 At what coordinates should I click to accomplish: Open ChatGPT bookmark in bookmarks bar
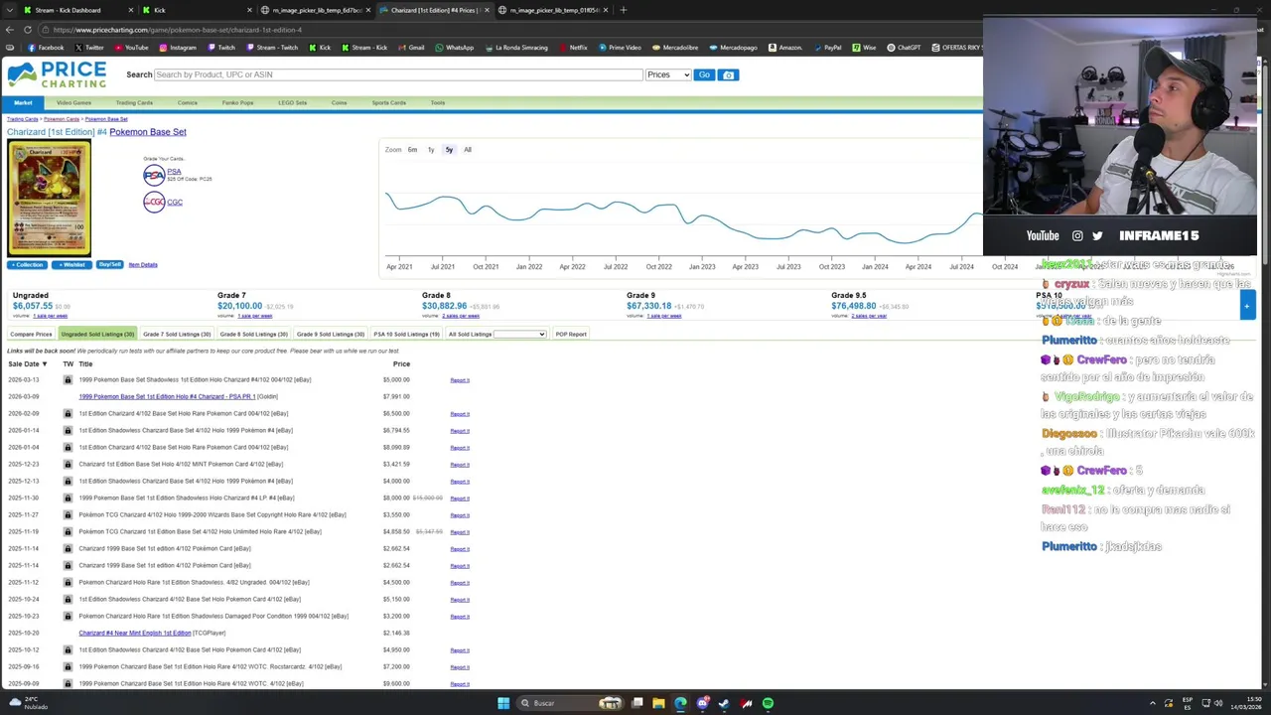click(x=905, y=48)
